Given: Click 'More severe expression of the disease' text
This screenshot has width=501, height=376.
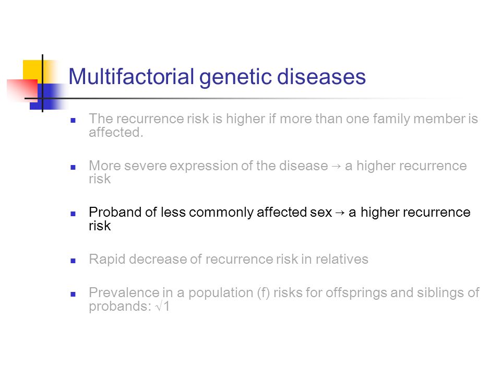Looking at the screenshot, I should (208, 166).
